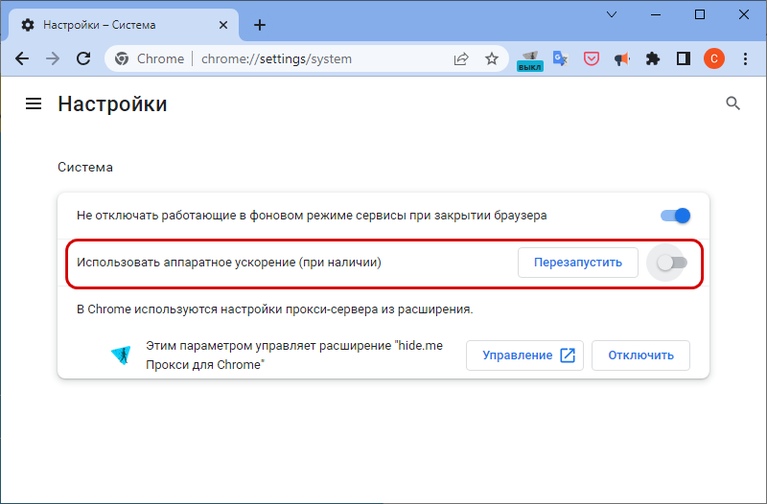The height and width of the screenshot is (504, 767).
Task: Open Chrome's three-dot menu
Action: [745, 59]
